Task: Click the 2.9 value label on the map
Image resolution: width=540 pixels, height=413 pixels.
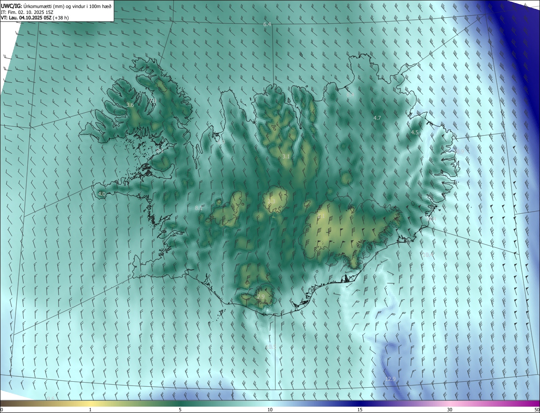Action: tap(261, 297)
